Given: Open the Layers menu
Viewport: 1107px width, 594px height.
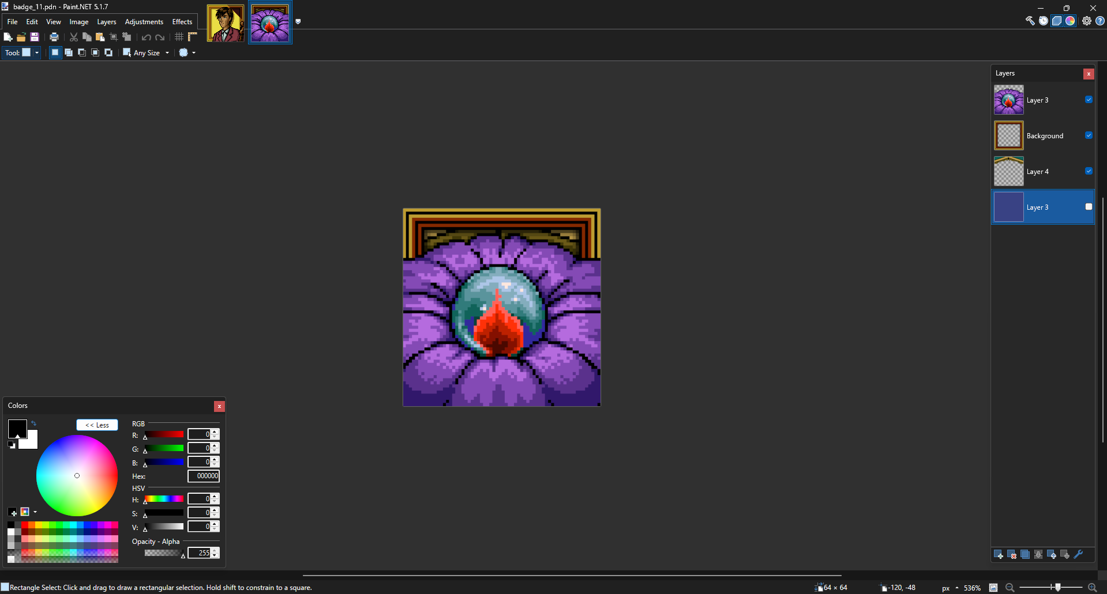Looking at the screenshot, I should [107, 22].
